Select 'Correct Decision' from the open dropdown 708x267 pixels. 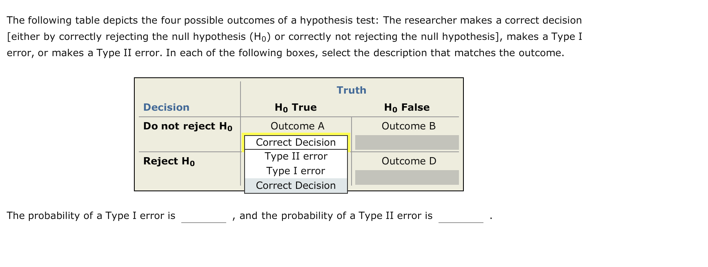295,142
